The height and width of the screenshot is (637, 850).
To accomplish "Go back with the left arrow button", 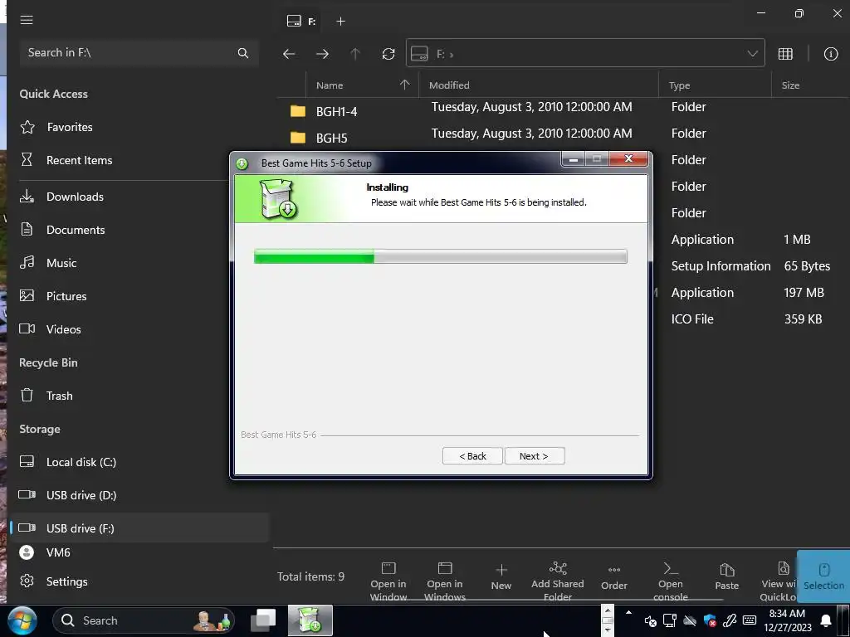I will (x=289, y=54).
